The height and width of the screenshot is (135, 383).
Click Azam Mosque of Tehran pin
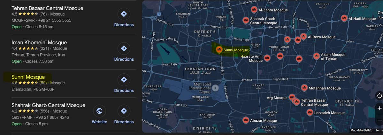tap(317, 56)
